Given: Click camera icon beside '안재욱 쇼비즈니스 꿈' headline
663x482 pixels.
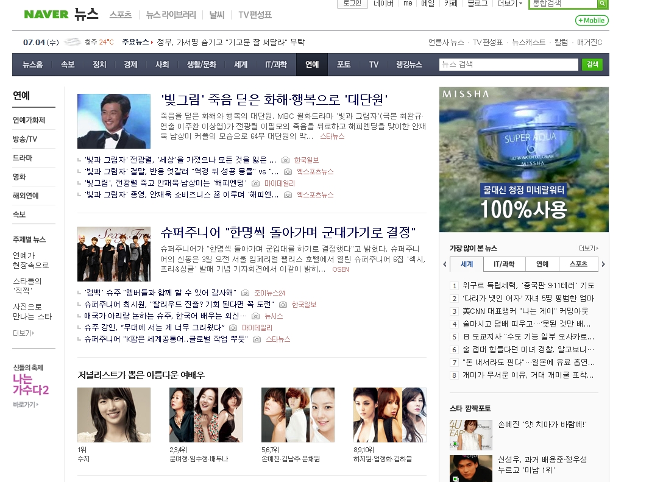Looking at the screenshot, I should pyautogui.click(x=288, y=195).
